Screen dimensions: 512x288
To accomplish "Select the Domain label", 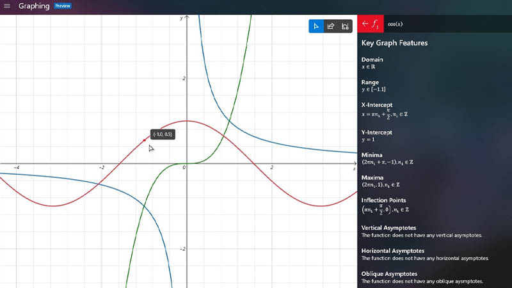I will pyautogui.click(x=372, y=60).
